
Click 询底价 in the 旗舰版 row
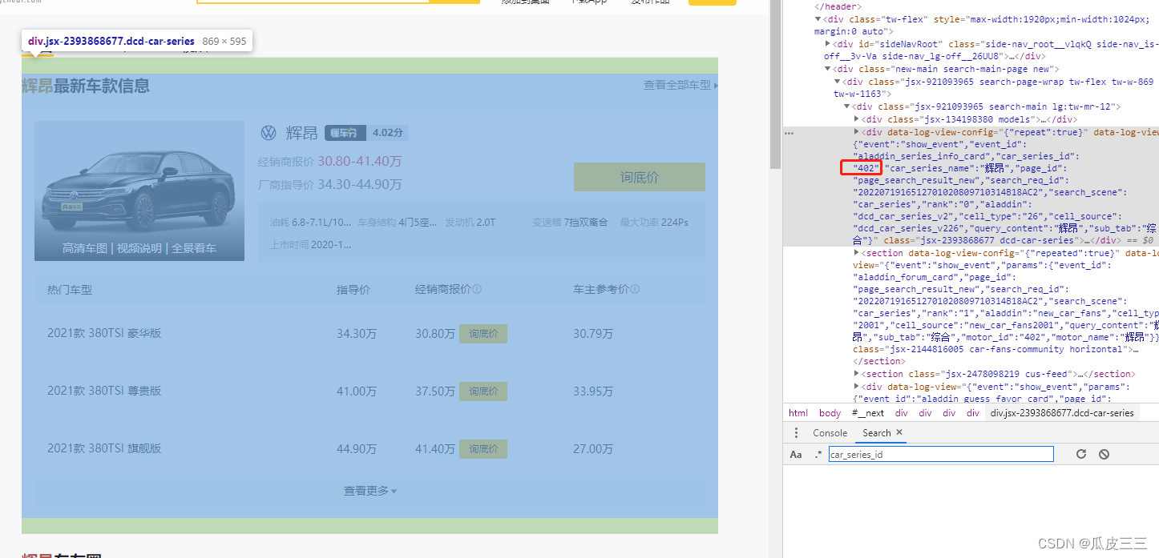coord(483,449)
